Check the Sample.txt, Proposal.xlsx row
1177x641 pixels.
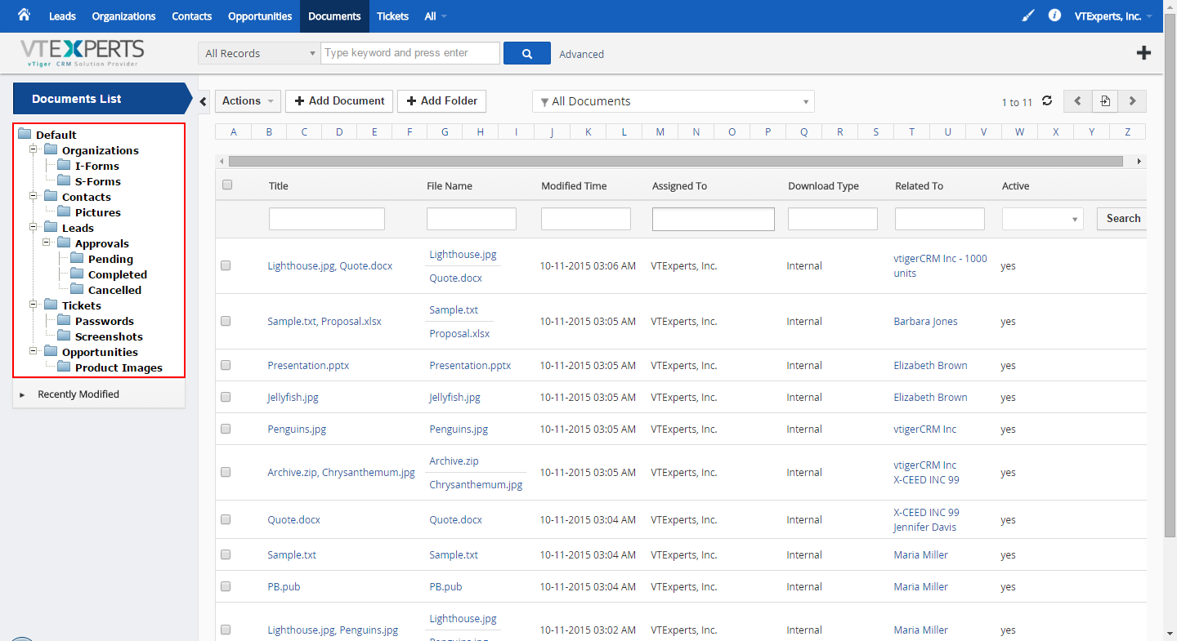tap(226, 321)
